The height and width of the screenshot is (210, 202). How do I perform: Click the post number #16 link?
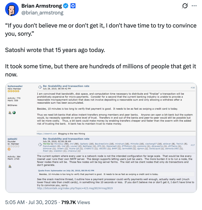click(x=192, y=88)
